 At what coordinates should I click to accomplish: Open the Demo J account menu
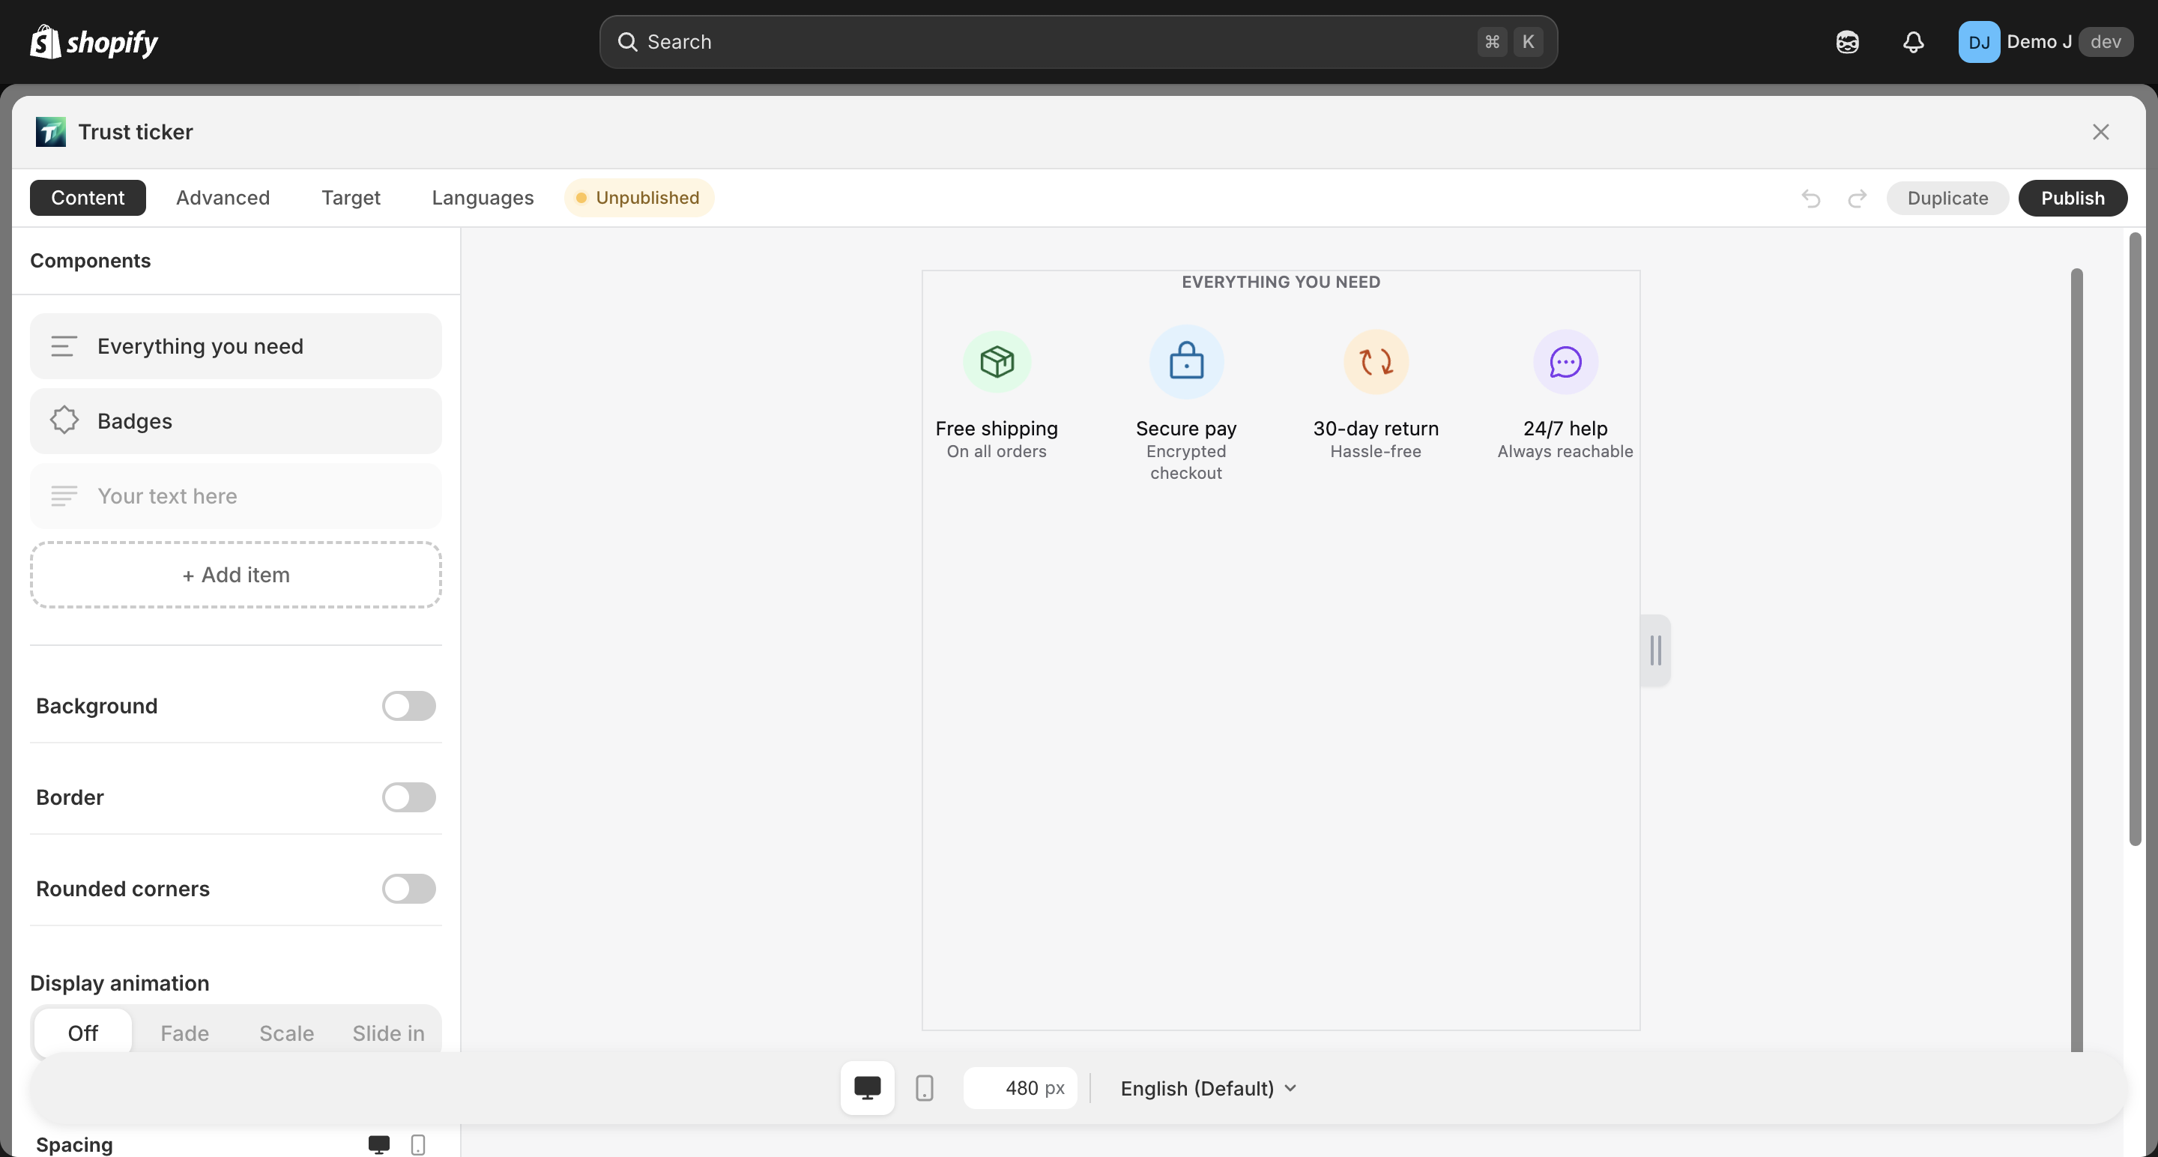(x=2045, y=42)
